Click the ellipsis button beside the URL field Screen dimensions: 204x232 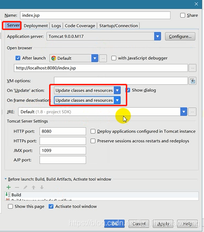(193, 68)
